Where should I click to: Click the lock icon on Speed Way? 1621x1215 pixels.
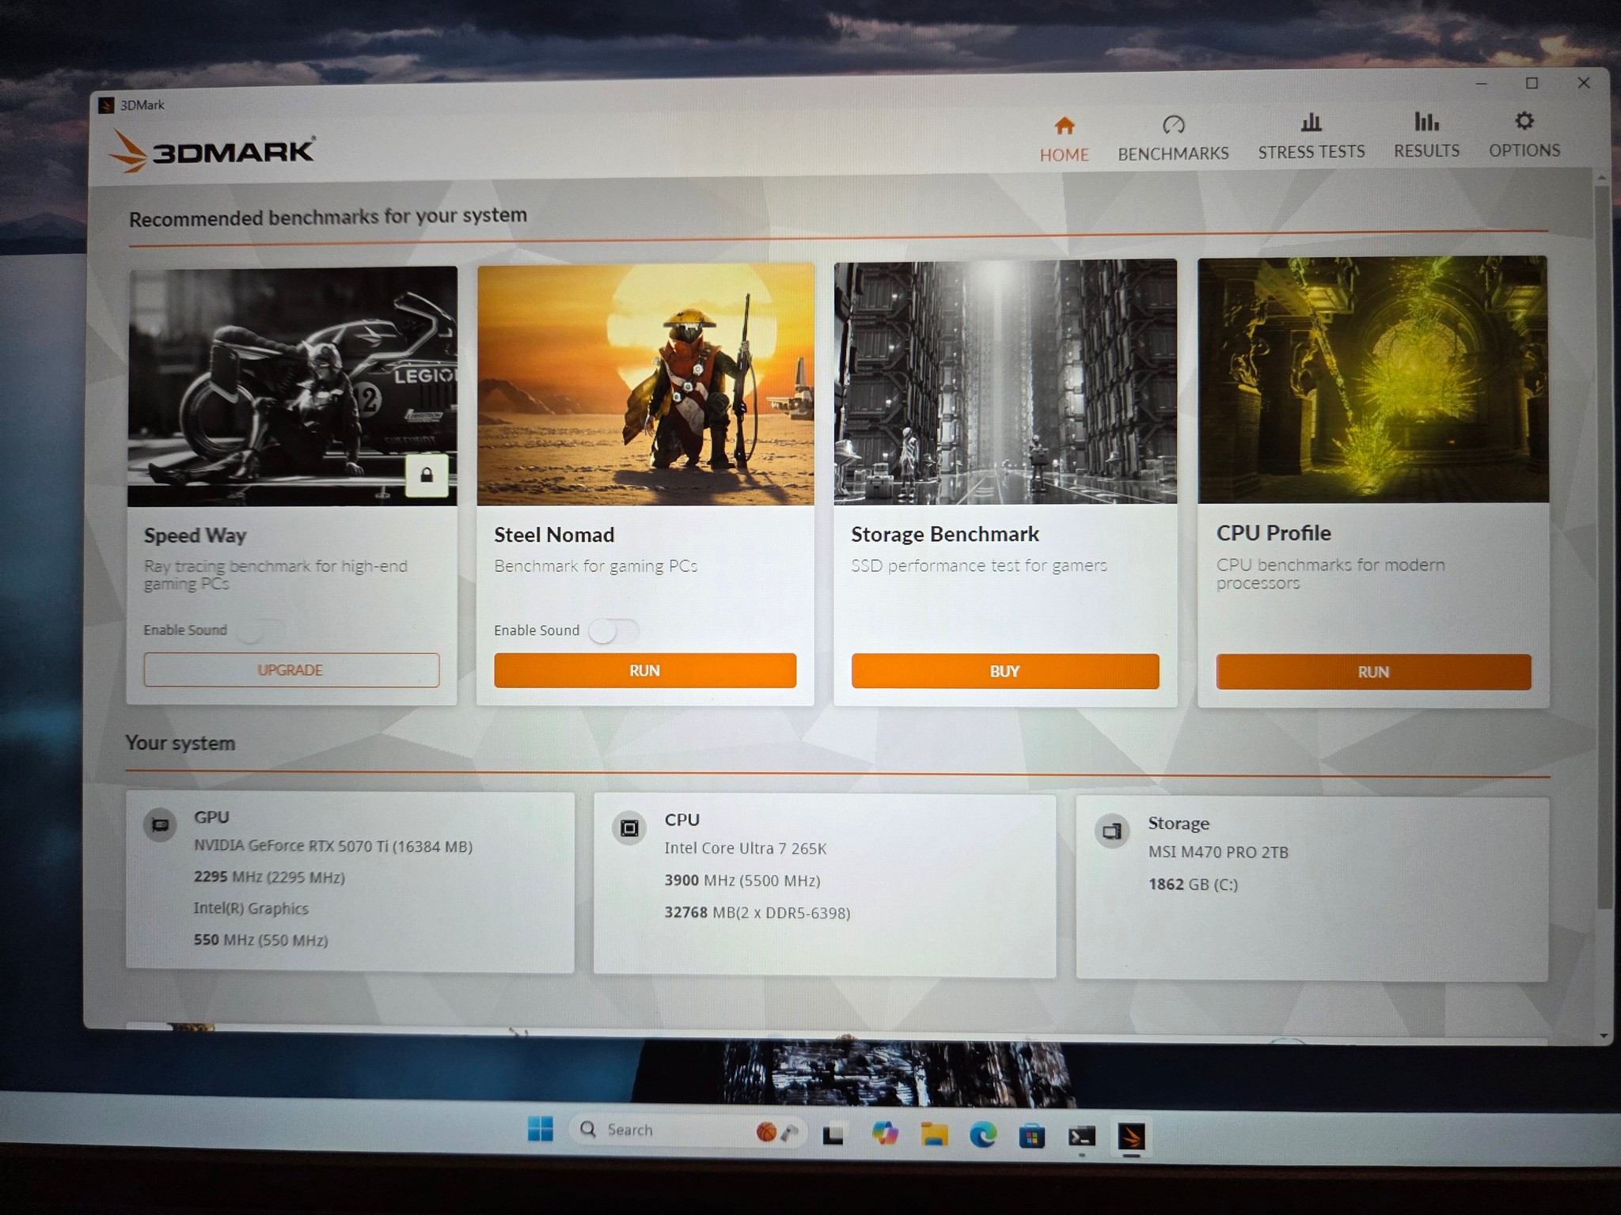coord(427,475)
